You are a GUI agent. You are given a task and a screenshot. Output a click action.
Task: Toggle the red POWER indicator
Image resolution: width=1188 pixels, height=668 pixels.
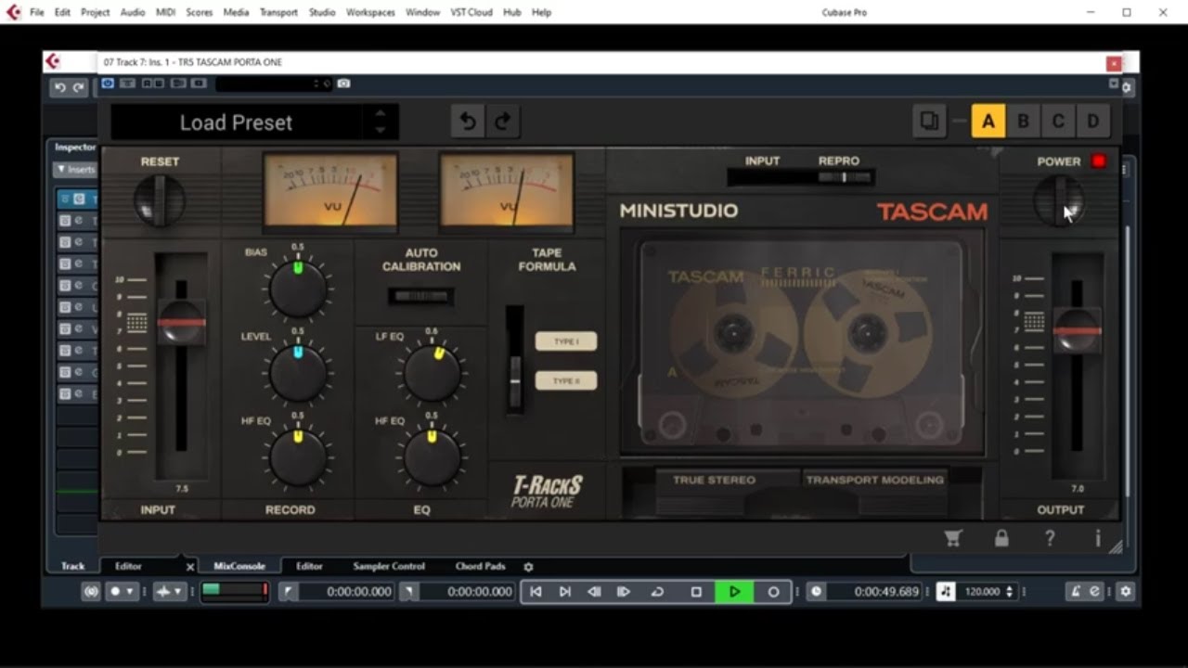(1099, 161)
